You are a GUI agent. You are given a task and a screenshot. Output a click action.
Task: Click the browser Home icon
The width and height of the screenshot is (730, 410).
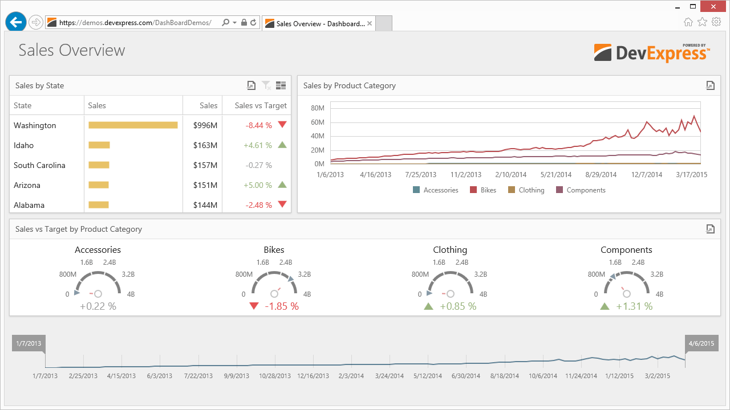coord(688,22)
